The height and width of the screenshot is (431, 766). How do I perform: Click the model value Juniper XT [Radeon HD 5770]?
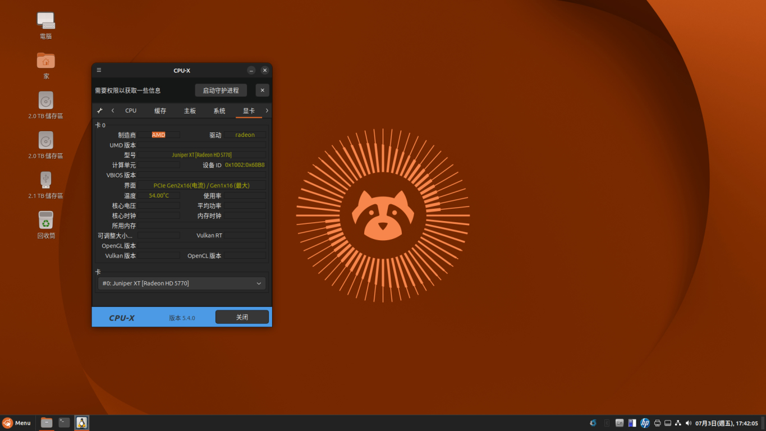202,155
